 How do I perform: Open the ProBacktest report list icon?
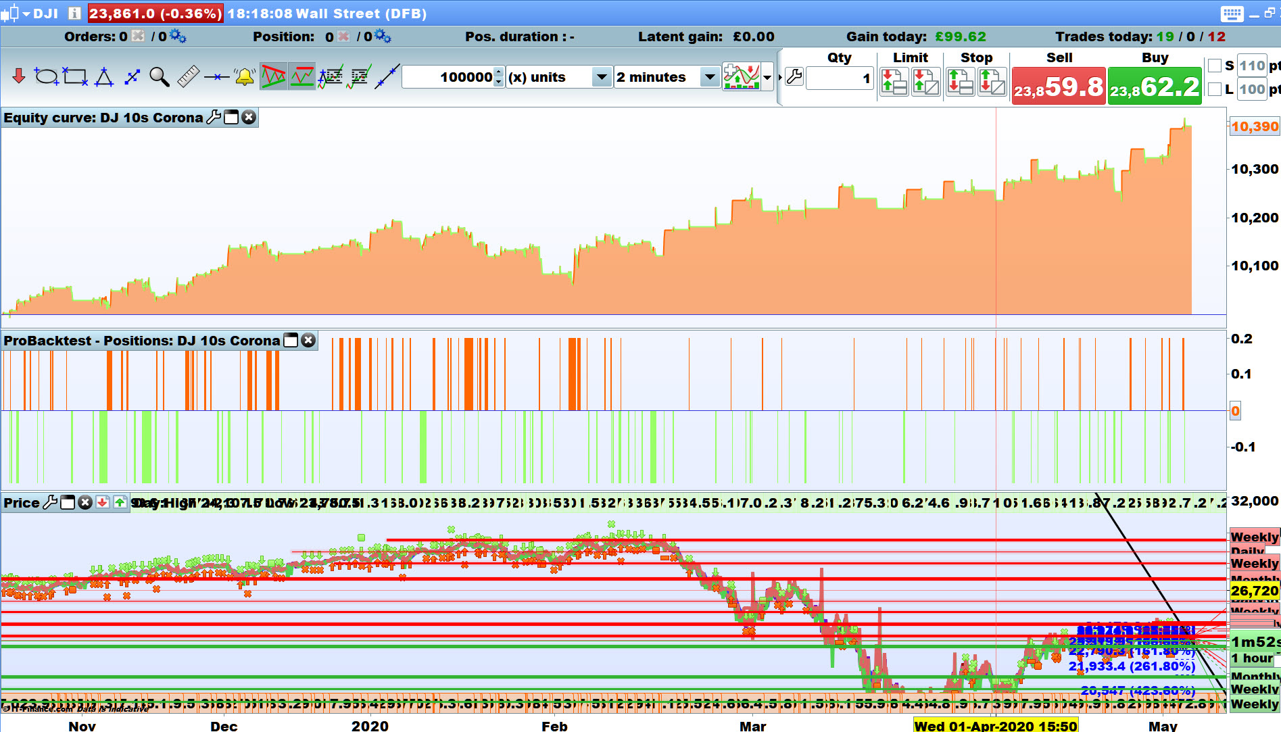pos(359,76)
